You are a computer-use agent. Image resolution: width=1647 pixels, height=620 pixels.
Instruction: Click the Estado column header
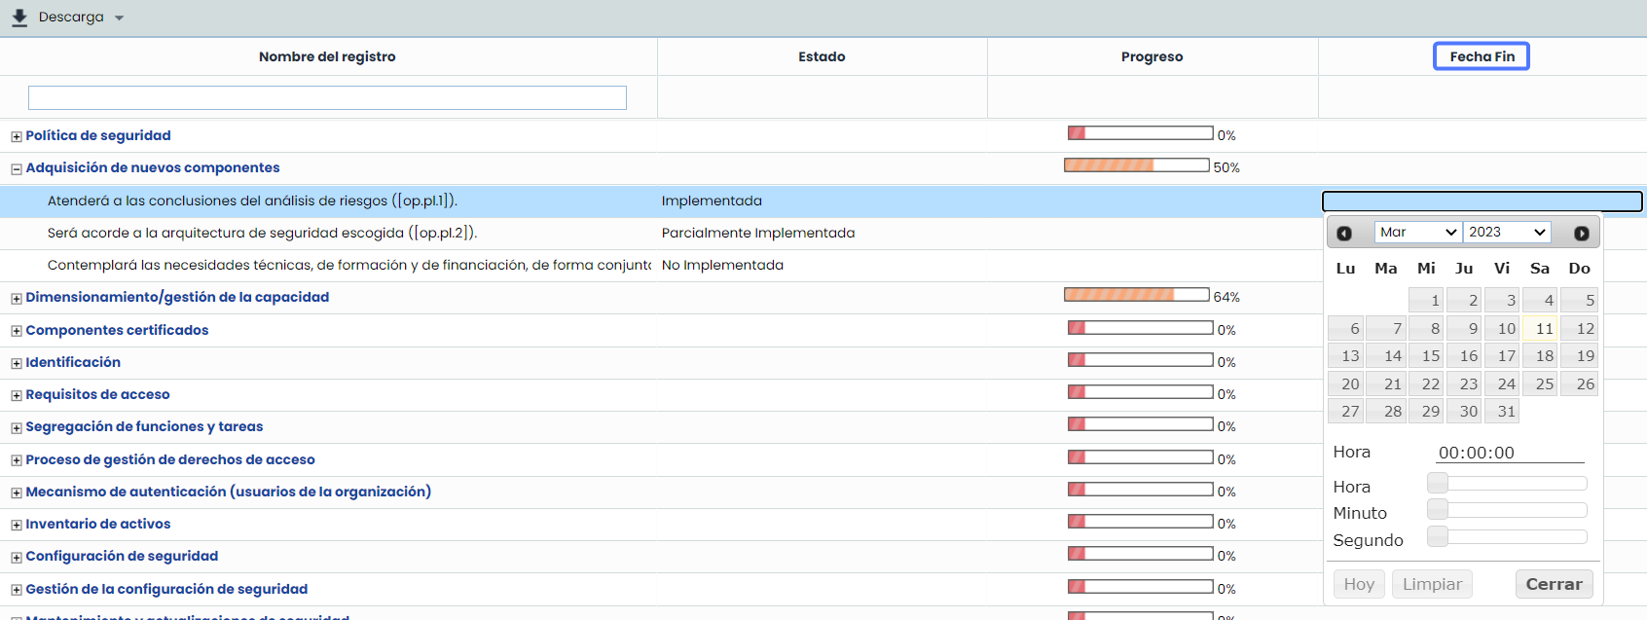[822, 56]
